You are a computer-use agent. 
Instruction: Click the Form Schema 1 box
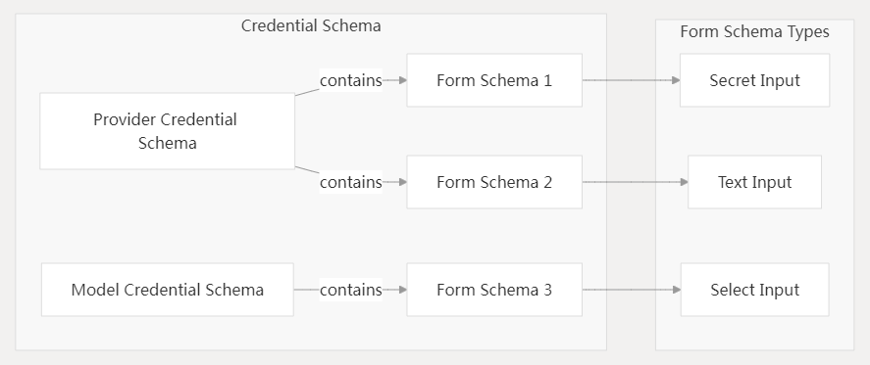click(x=494, y=80)
